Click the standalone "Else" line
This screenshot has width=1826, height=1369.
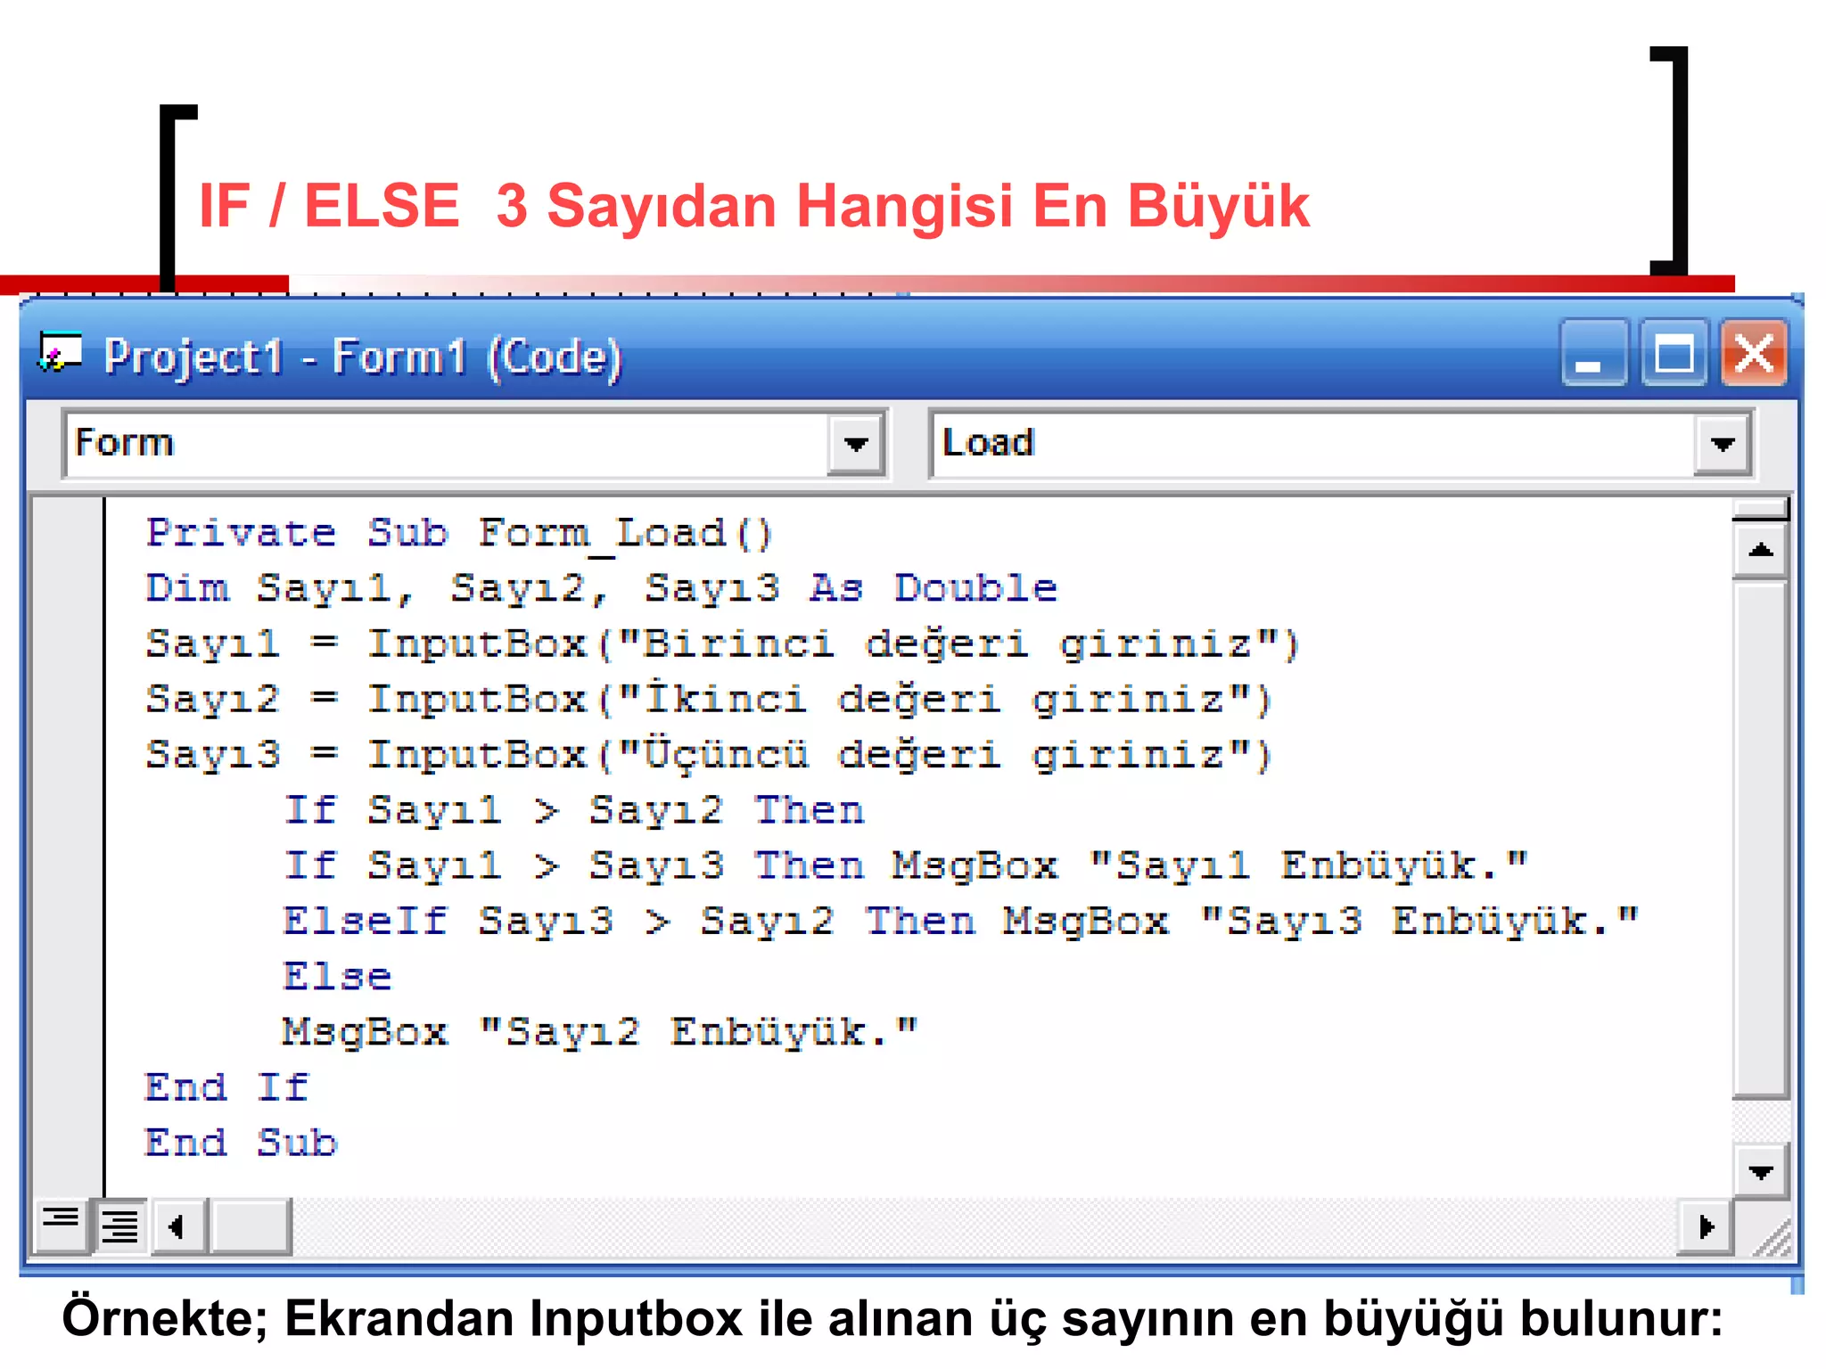tap(337, 977)
